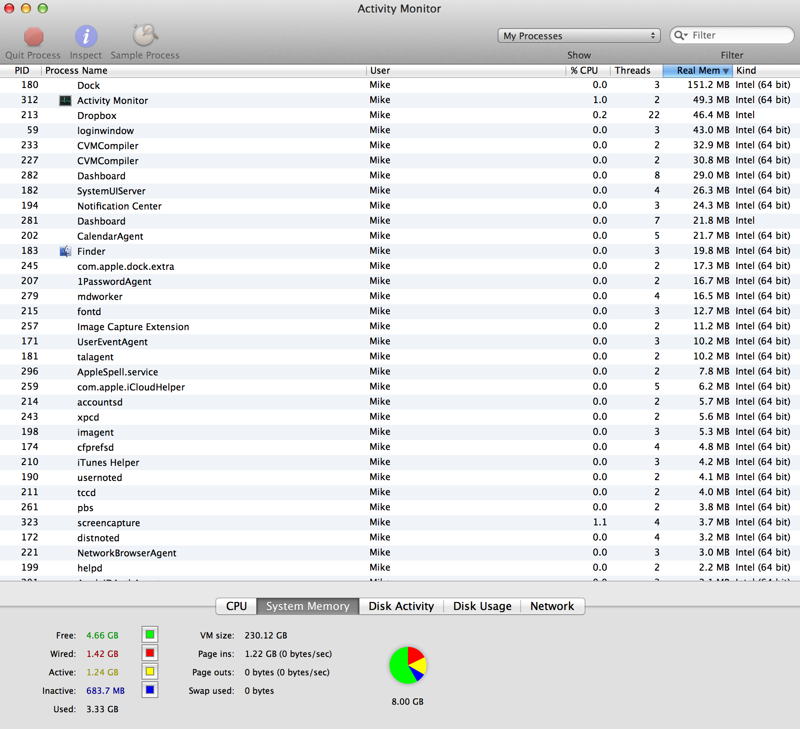This screenshot has width=800, height=729.
Task: Select CVMCompiler with PID 227
Action: 400,161
